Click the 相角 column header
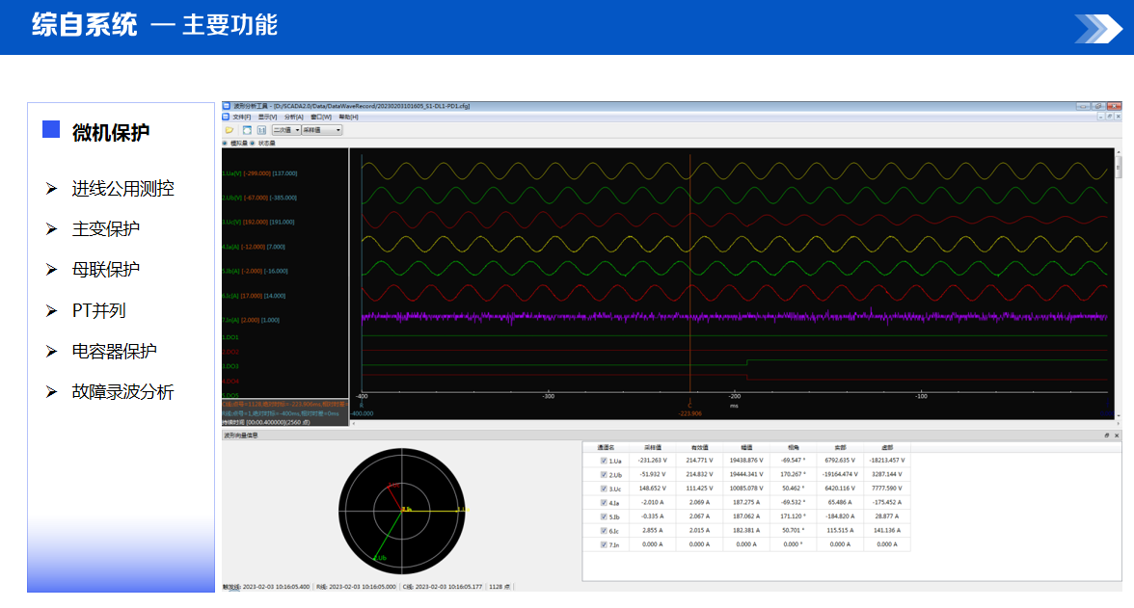Image resolution: width=1134 pixels, height=608 pixels. 794,447
